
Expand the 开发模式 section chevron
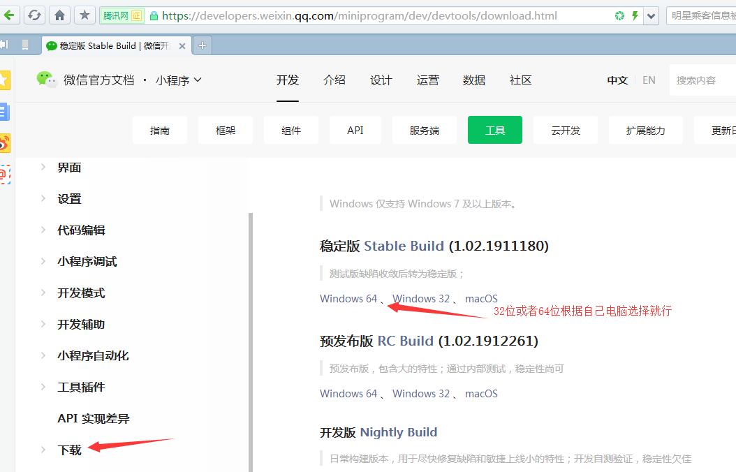point(43,293)
